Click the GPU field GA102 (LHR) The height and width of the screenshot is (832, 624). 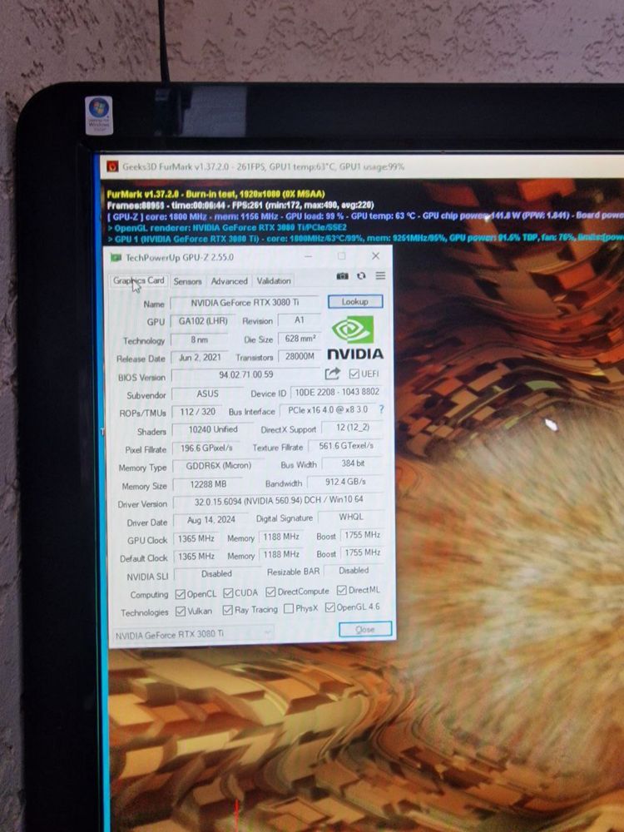tap(203, 321)
